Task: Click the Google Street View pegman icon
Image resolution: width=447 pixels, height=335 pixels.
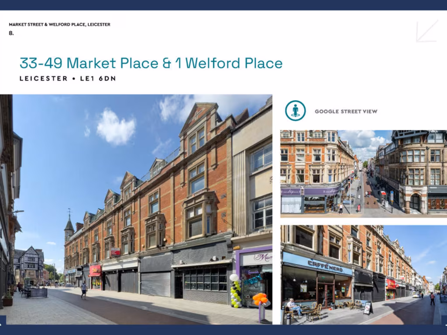Action: pos(295,111)
